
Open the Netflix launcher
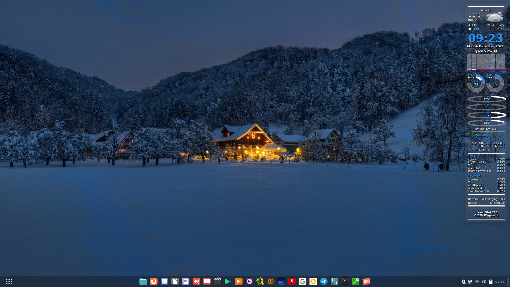click(x=292, y=281)
